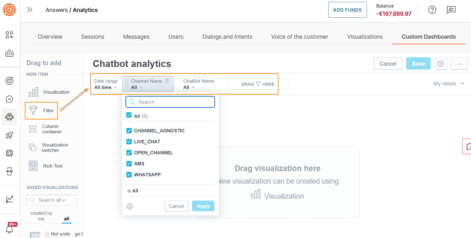Image resolution: width=471 pixels, height=238 pixels.
Task: Click the ADD FUNDS button
Action: pos(347,10)
